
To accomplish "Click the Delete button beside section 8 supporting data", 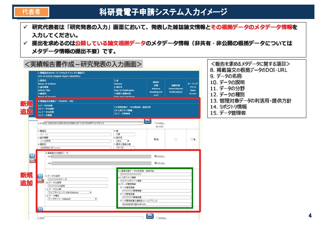I will (33, 160).
